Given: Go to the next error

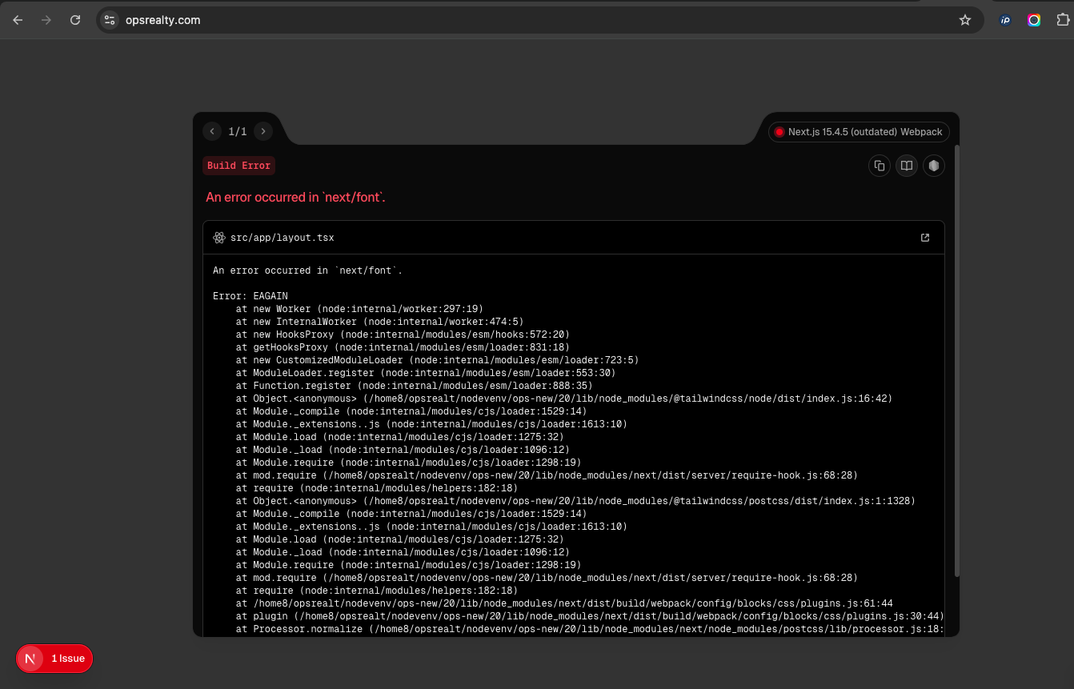Looking at the screenshot, I should click(x=263, y=131).
